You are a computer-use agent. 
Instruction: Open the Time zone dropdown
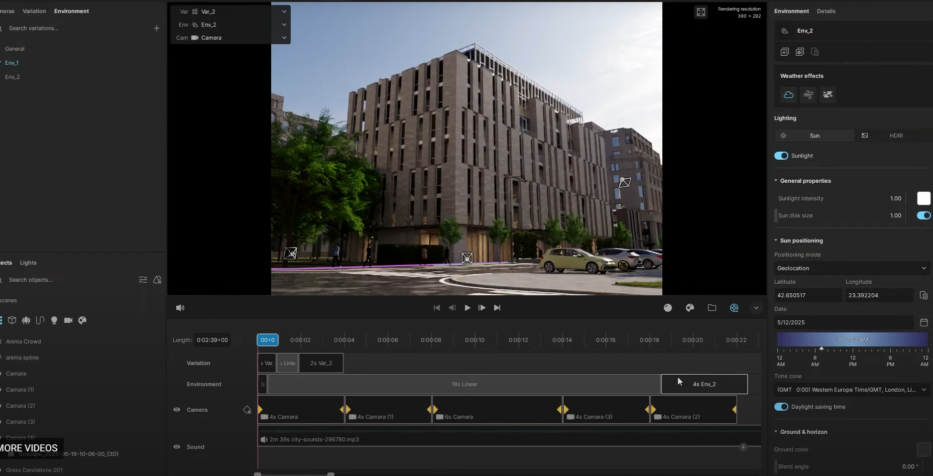(x=852, y=390)
